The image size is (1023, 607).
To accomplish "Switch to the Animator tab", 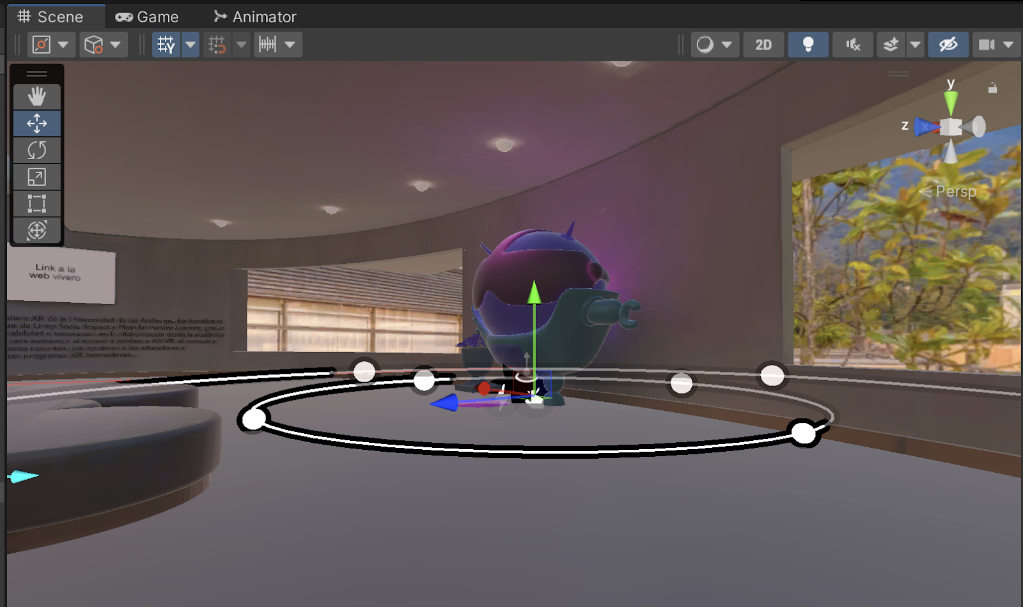I will pos(255,17).
